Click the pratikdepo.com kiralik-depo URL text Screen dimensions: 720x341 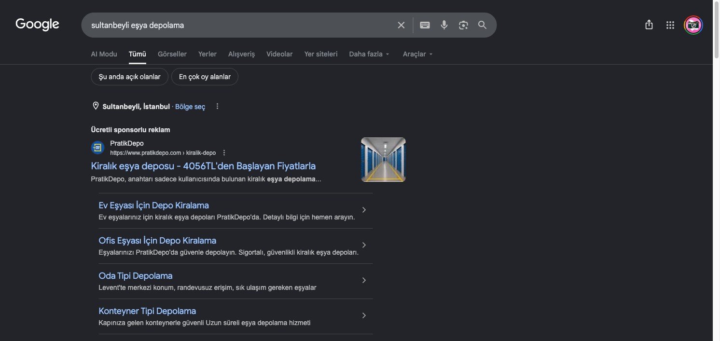point(163,153)
